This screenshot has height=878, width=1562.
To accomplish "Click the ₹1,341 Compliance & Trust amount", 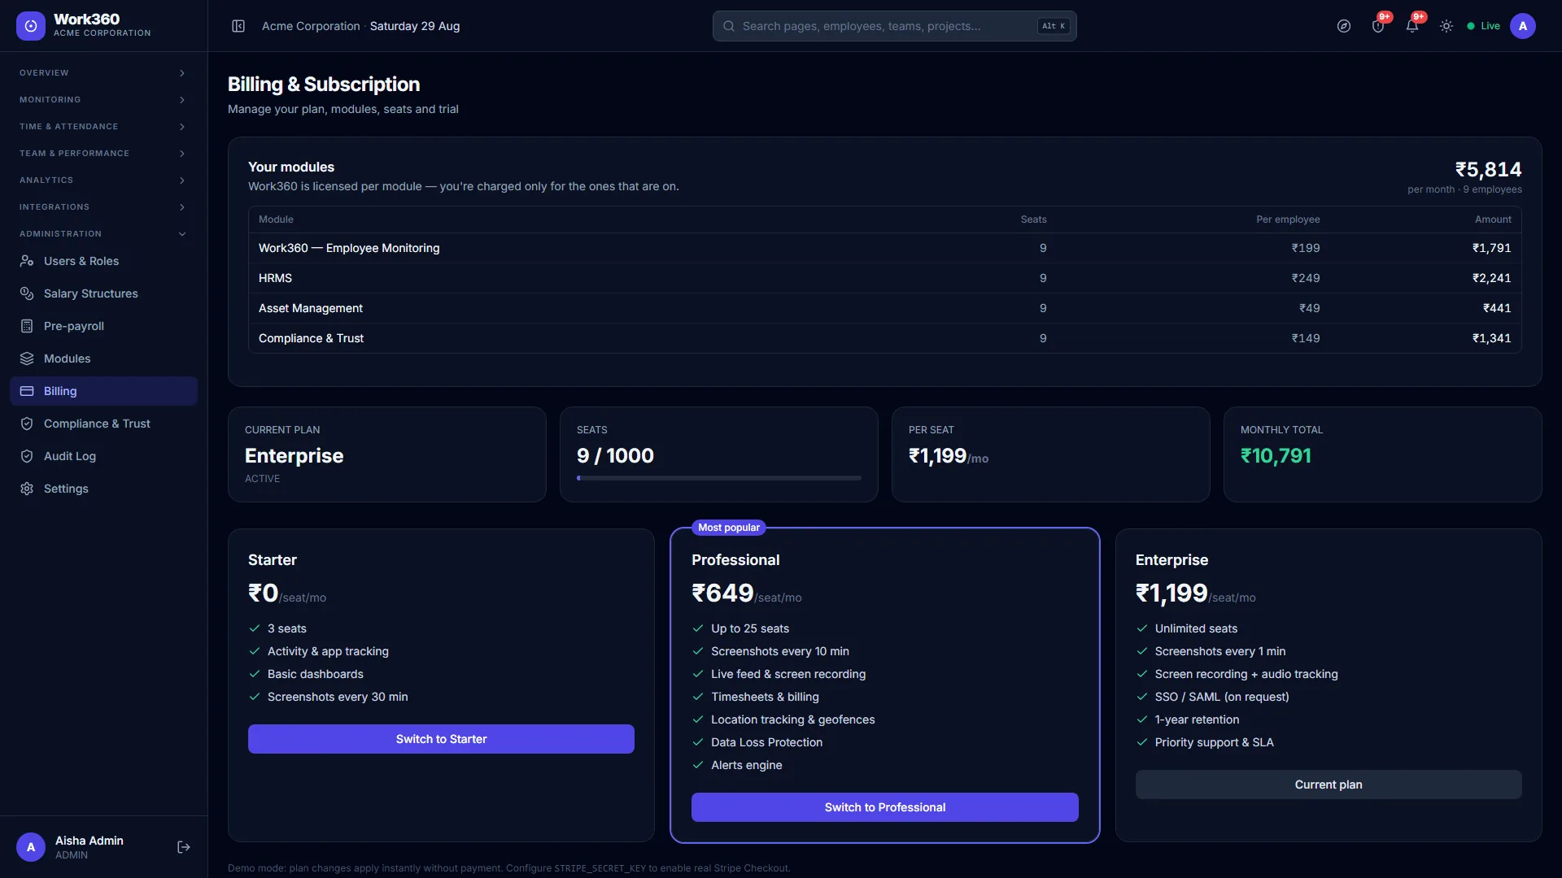I will [1491, 338].
